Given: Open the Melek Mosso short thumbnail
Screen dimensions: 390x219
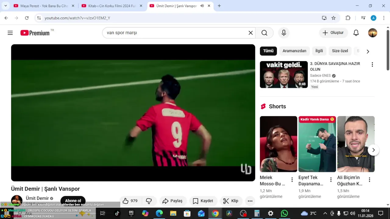Looking at the screenshot, I should (278, 144).
